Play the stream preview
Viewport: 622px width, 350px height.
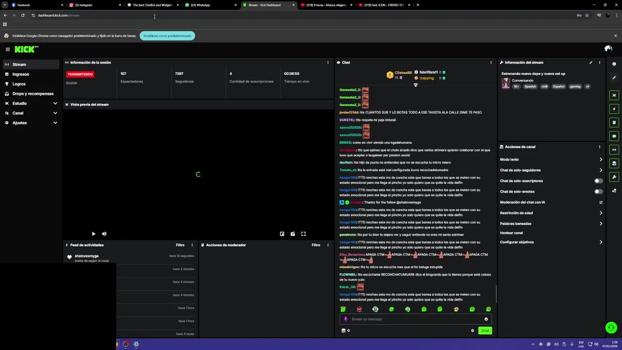[x=94, y=234]
